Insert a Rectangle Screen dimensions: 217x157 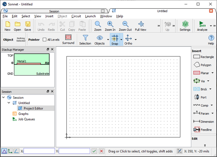(203, 57)
